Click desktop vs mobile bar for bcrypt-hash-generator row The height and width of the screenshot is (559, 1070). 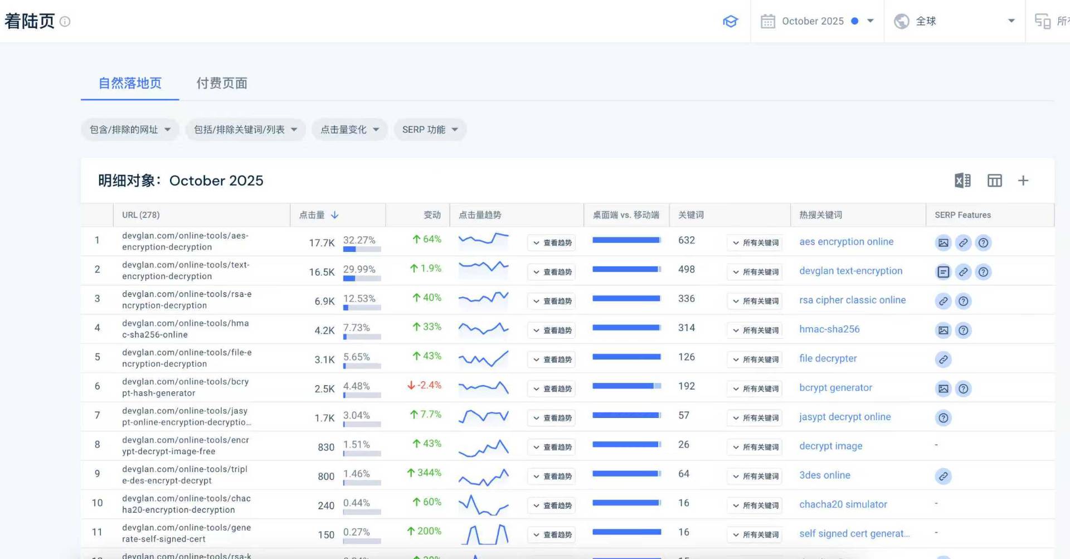[x=627, y=386]
